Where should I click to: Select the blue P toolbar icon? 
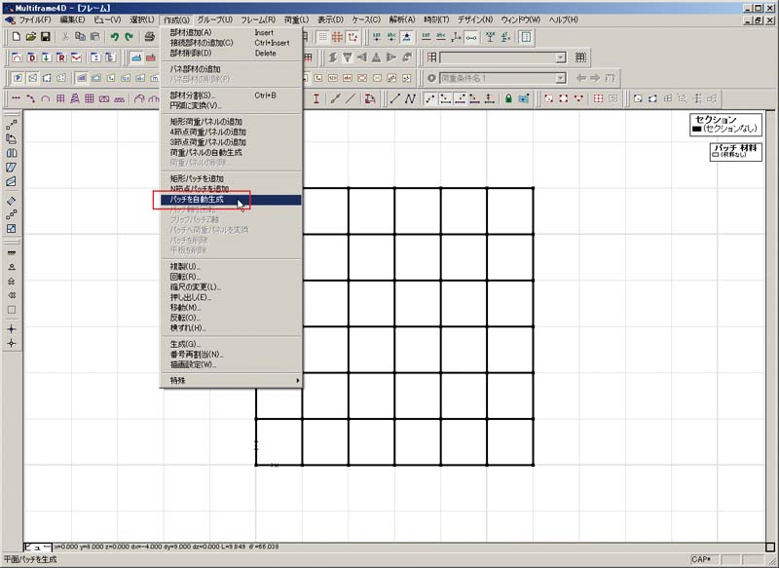pos(18,78)
